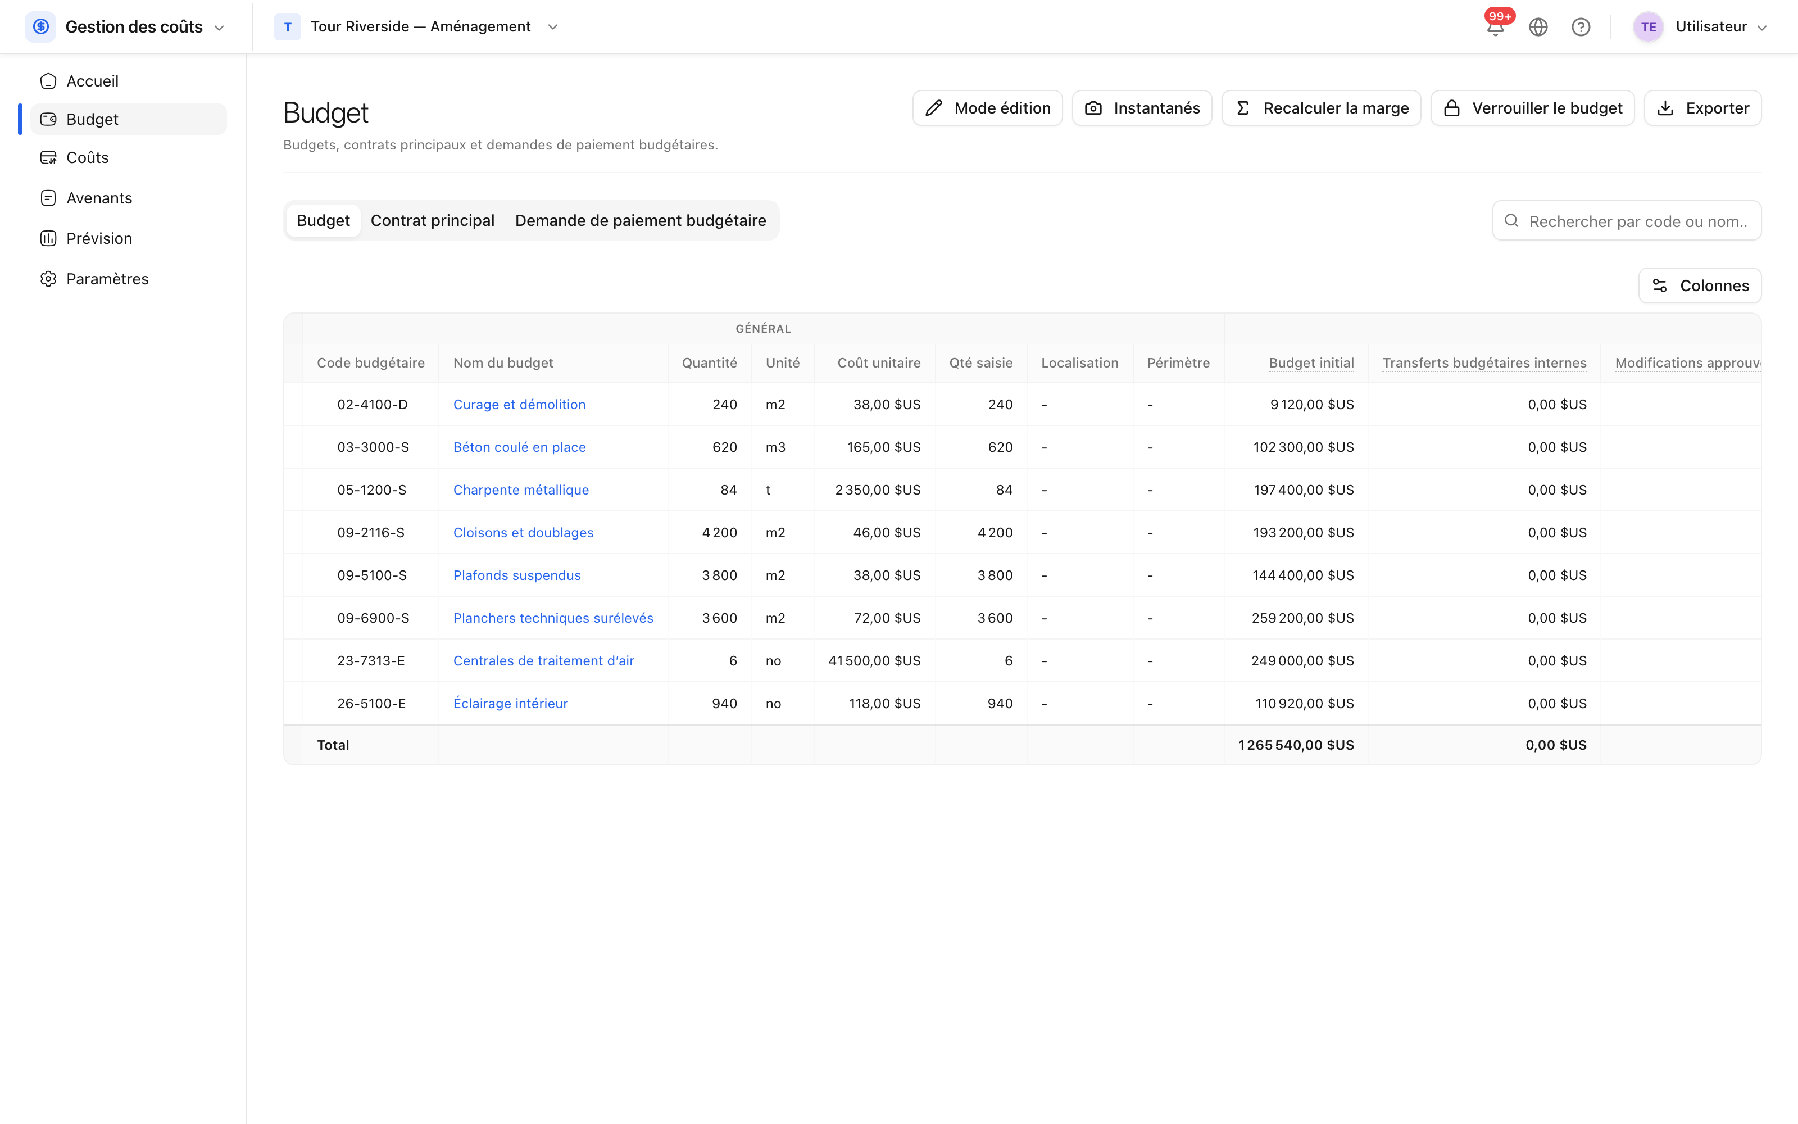The width and height of the screenshot is (1798, 1124).
Task: Click Verrouiller le budget button
Action: click(x=1533, y=108)
